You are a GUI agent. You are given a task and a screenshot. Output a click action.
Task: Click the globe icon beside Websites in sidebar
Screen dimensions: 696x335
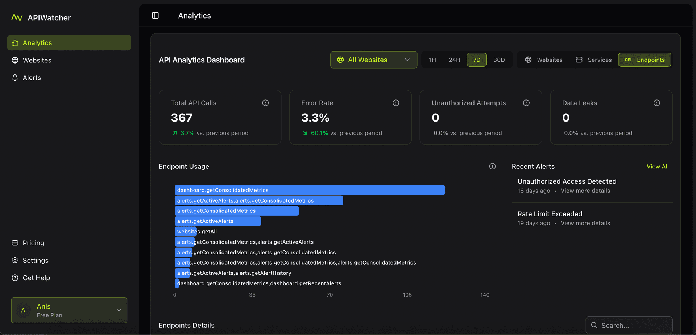point(15,60)
